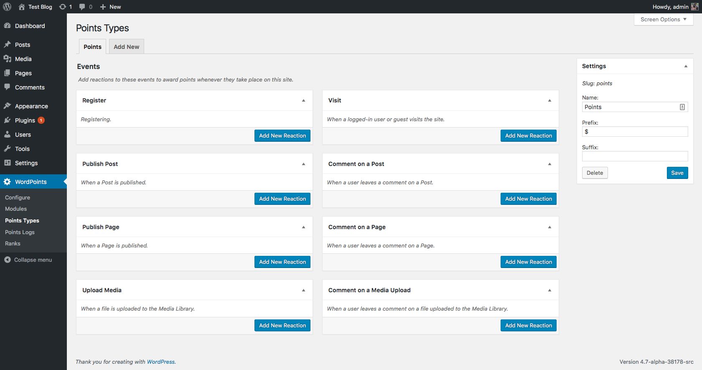Open the Ranks submenu item

pyautogui.click(x=13, y=243)
